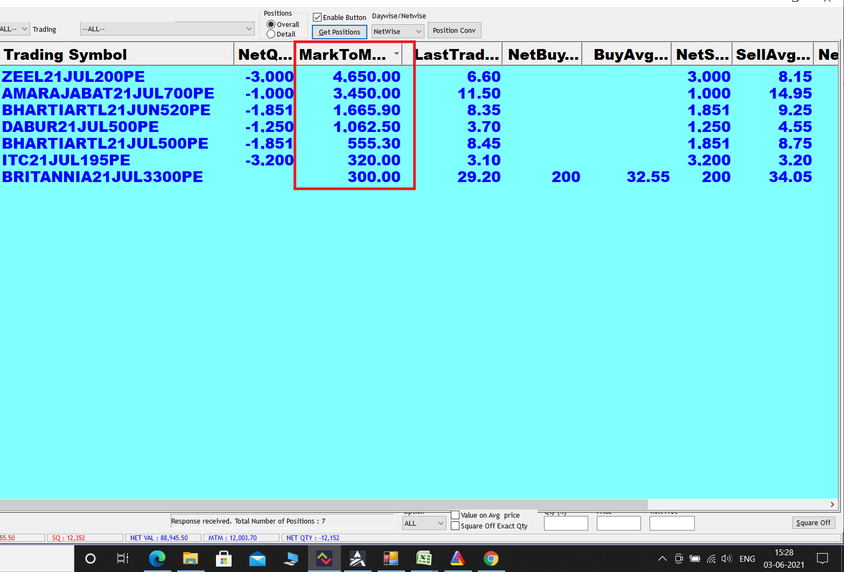Click the Qty input field
This screenshot has height=572, width=844.
[x=566, y=523]
